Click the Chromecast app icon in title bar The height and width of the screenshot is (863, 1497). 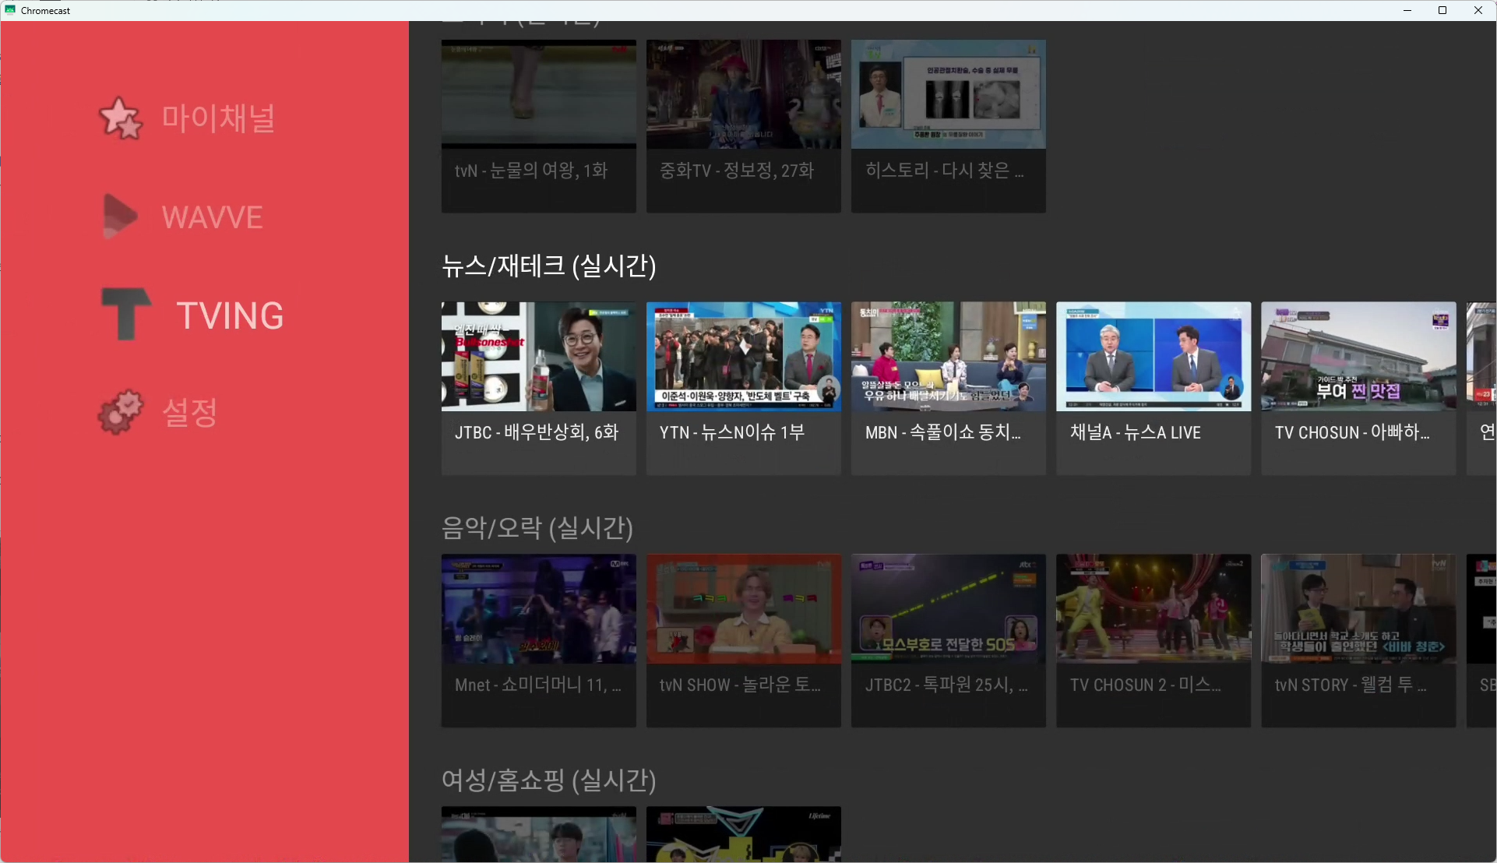pyautogui.click(x=10, y=10)
